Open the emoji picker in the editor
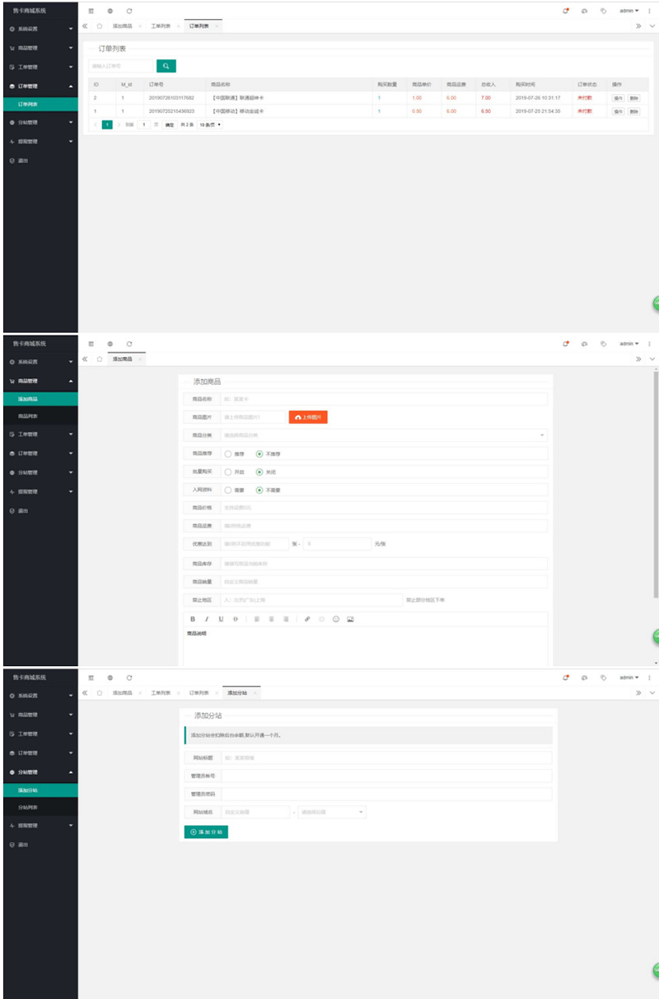659x999 pixels. click(x=336, y=619)
